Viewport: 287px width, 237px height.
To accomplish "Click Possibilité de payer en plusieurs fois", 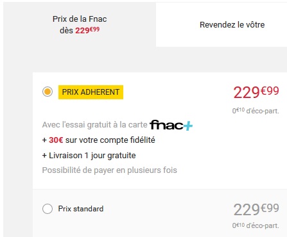I will click(110, 170).
